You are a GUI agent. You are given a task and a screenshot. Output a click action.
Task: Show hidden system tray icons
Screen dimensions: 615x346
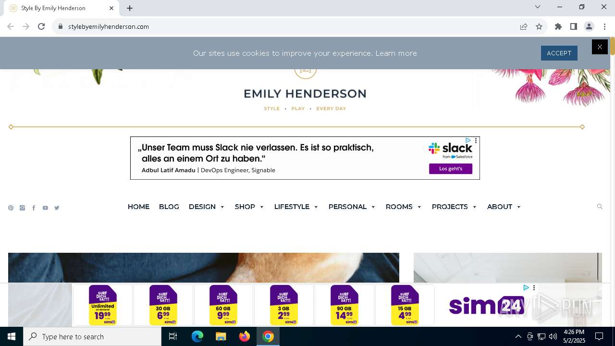click(x=518, y=336)
